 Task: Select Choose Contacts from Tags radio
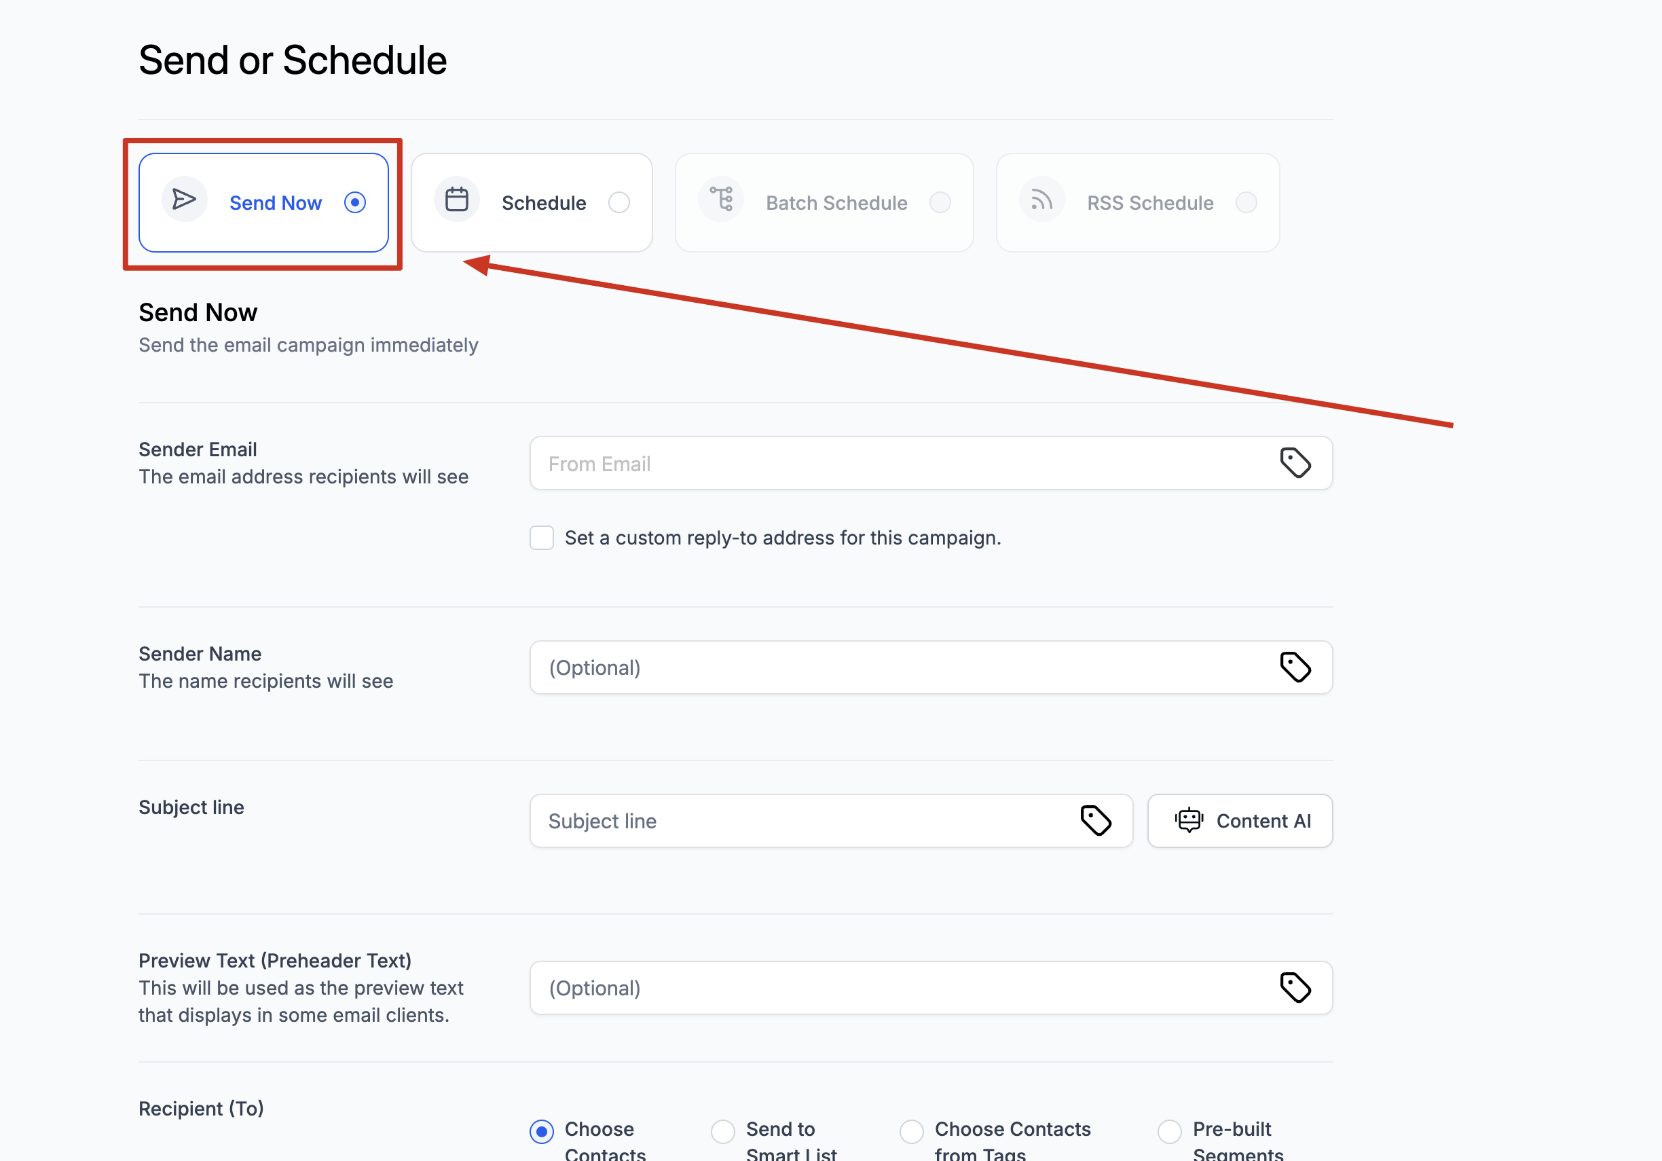911,1131
